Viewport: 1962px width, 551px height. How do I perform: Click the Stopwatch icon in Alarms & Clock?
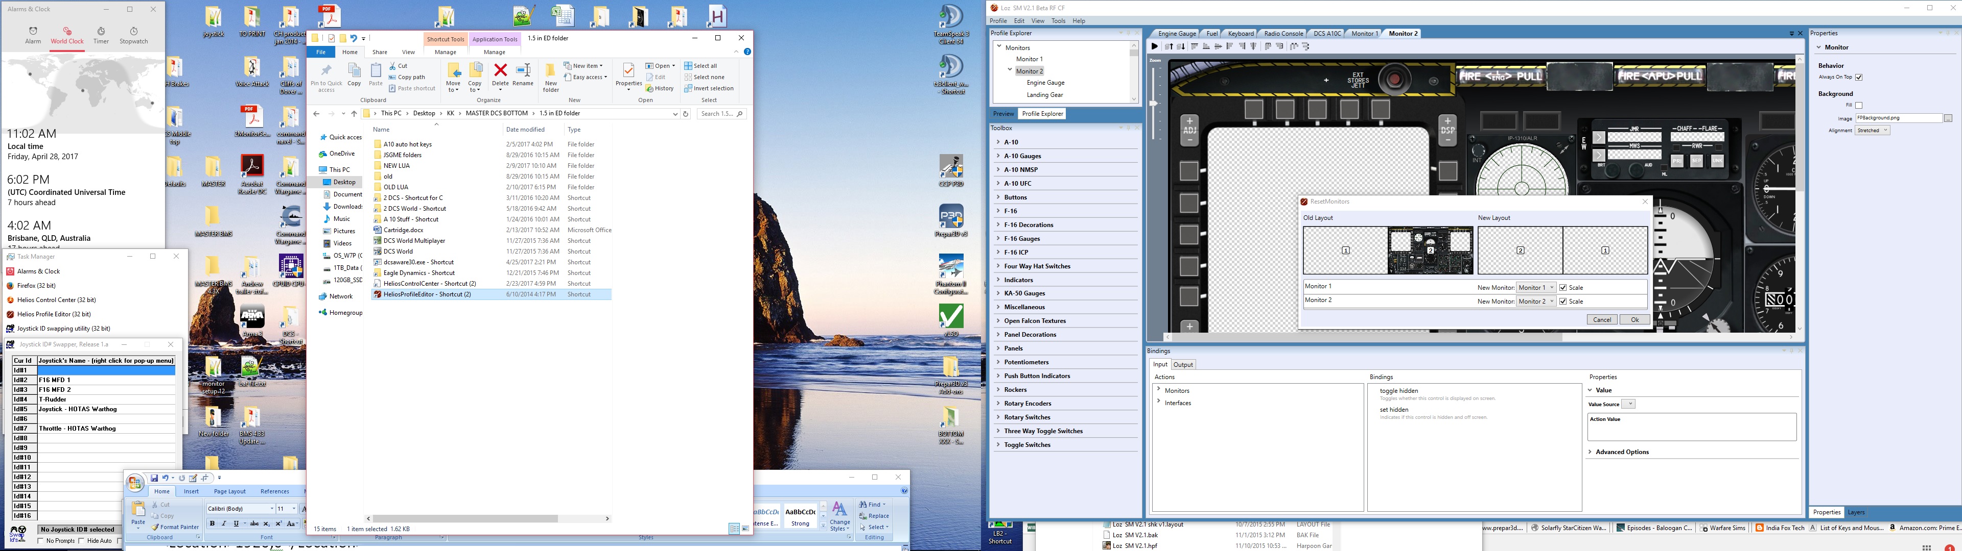[134, 31]
